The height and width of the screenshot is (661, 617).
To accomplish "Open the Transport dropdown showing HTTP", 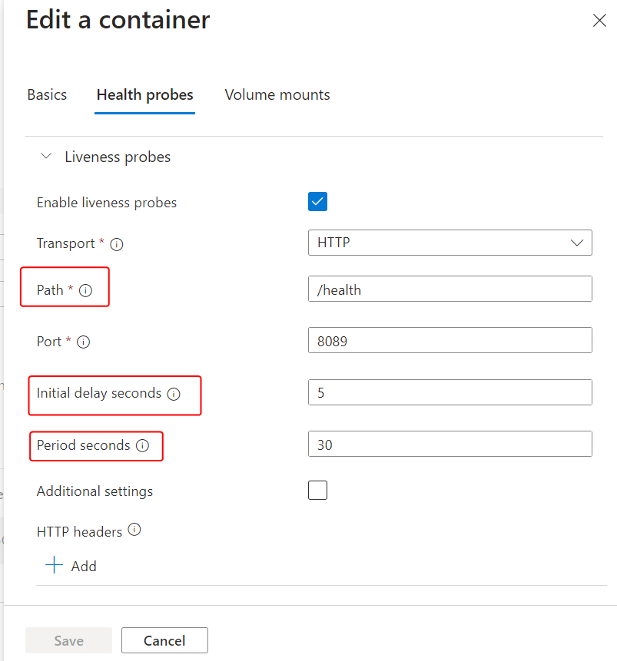I will pyautogui.click(x=449, y=243).
